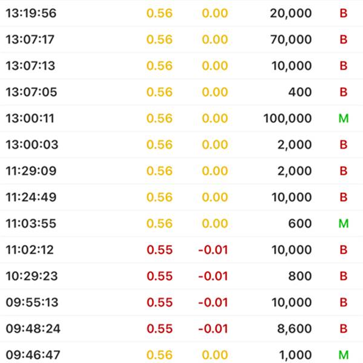The width and height of the screenshot is (363, 363).
Task: Click the 0.56 price at 13:07:17
Action: tap(160, 39)
